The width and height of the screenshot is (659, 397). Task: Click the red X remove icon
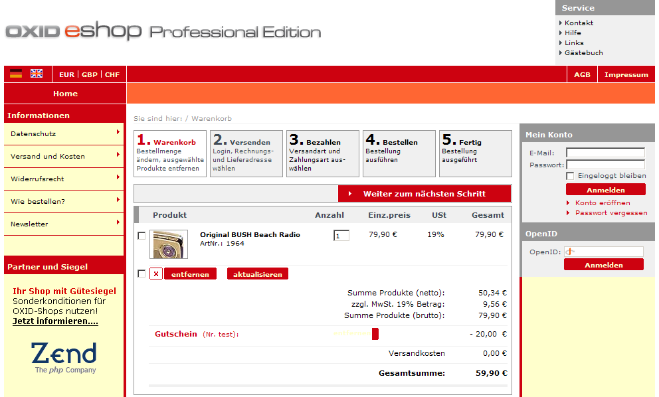tap(155, 274)
